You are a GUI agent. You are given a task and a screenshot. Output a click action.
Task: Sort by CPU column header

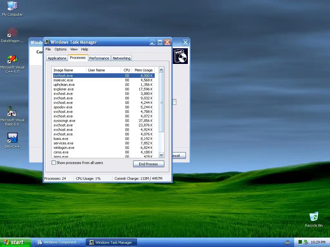coord(126,70)
